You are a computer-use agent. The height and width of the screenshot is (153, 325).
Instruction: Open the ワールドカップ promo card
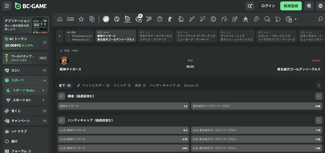[x=26, y=58]
